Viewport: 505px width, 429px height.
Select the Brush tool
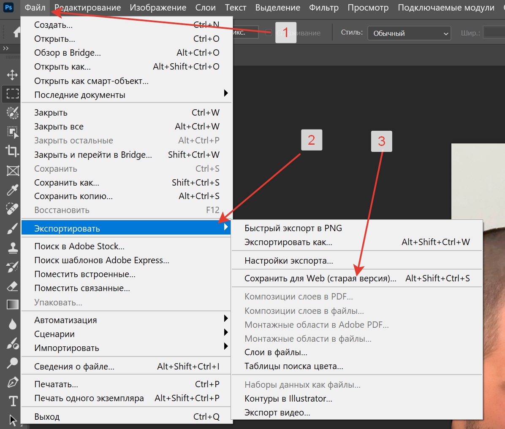(12, 229)
